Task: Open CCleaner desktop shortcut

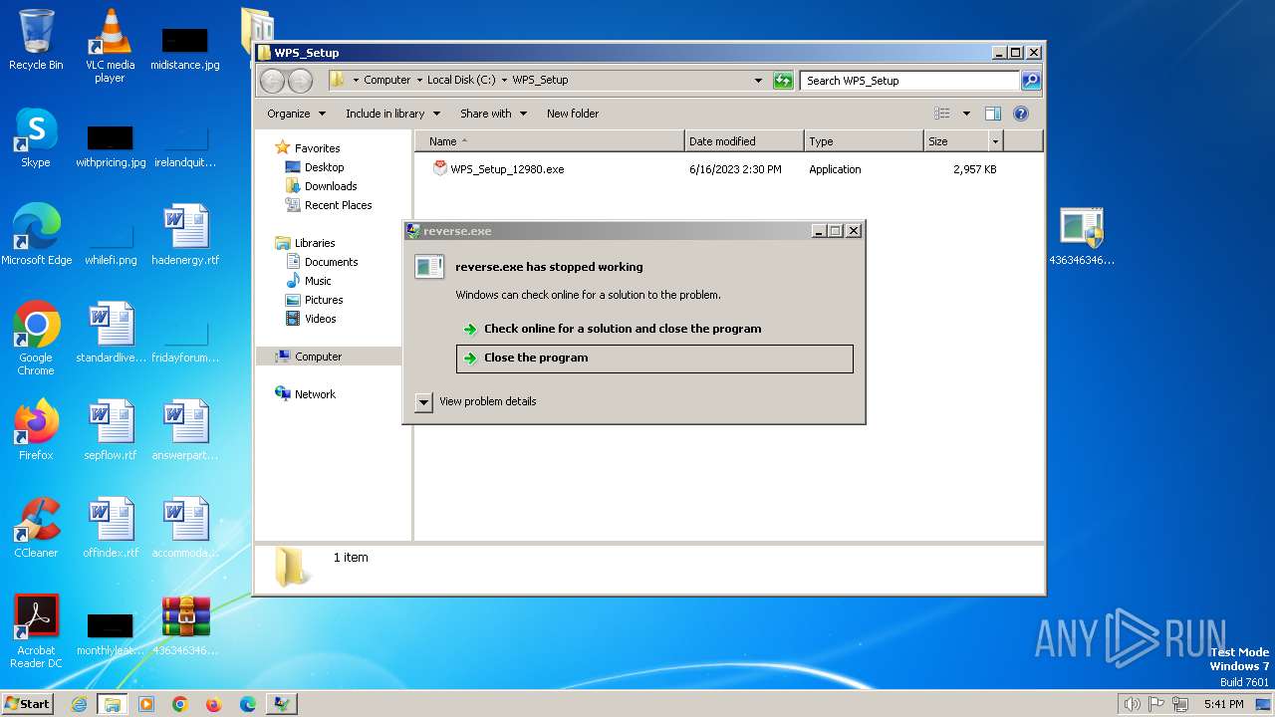Action: click(x=36, y=527)
